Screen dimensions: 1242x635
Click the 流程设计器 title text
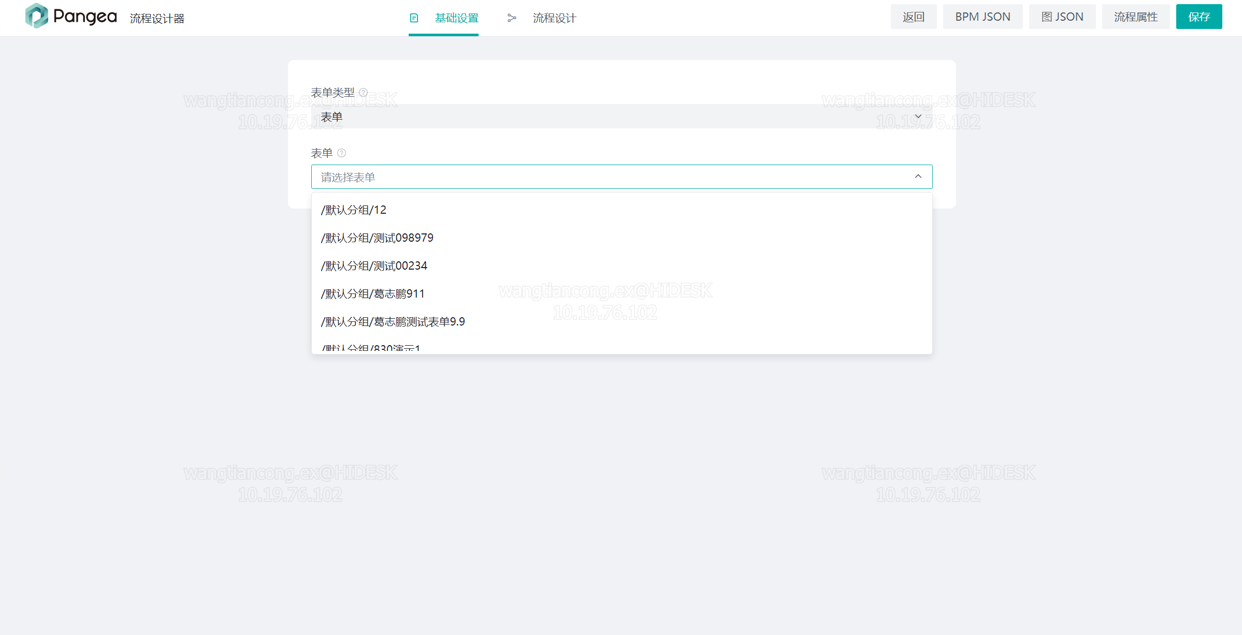point(157,19)
